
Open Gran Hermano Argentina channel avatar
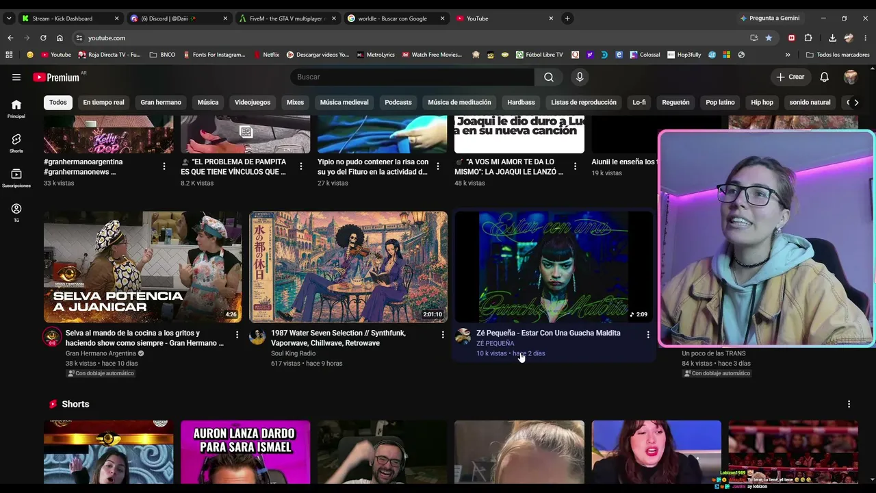tap(52, 336)
